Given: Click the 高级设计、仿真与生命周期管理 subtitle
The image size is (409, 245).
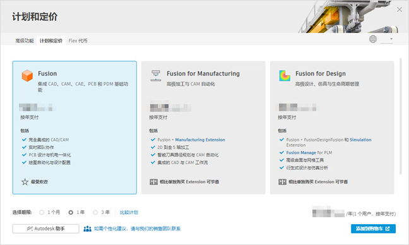Looking at the screenshot, I should (x=327, y=84).
